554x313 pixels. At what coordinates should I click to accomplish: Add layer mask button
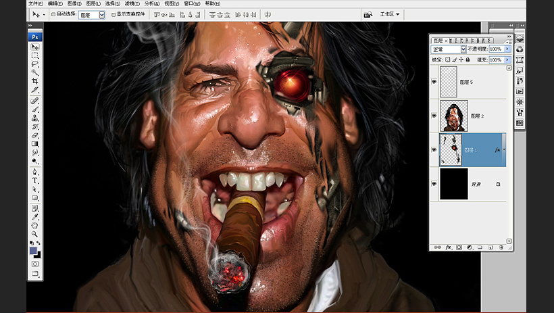[x=459, y=247]
